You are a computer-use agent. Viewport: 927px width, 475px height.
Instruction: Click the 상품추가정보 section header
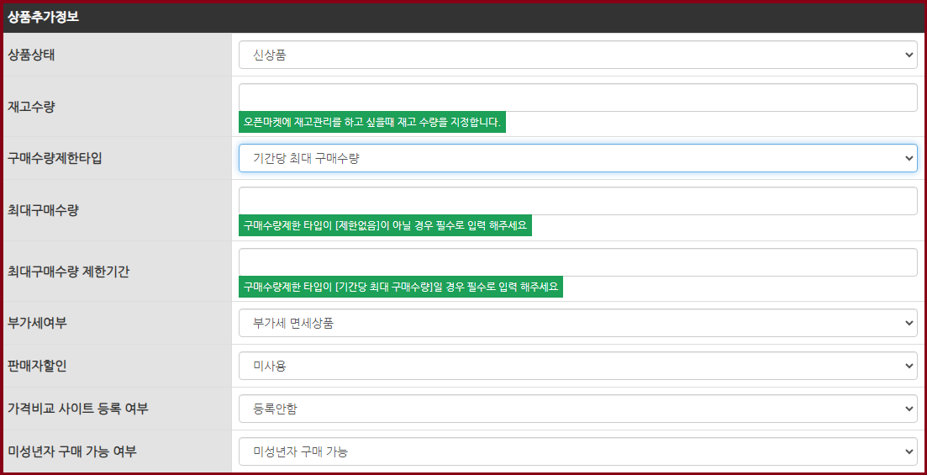pos(44,17)
